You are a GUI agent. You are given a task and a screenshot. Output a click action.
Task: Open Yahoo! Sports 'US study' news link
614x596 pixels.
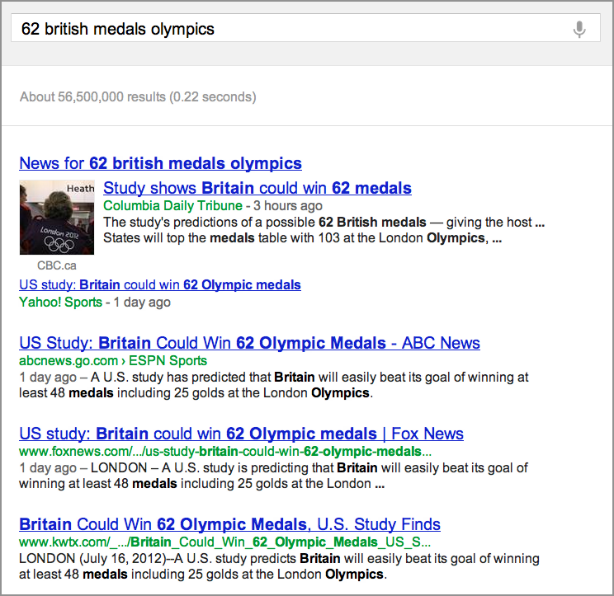(x=160, y=284)
